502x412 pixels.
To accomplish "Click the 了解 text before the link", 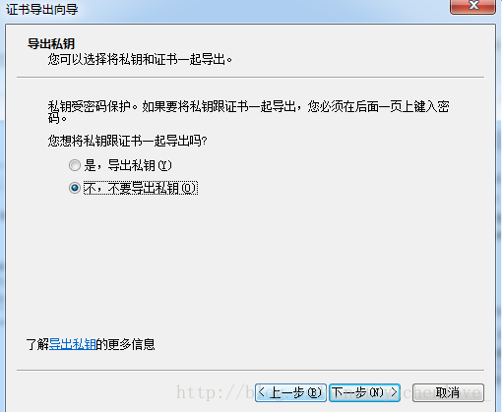I will (x=37, y=344).
